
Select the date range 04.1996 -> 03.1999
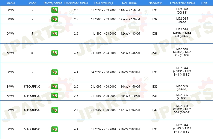pyautogui.click(x=104, y=53)
